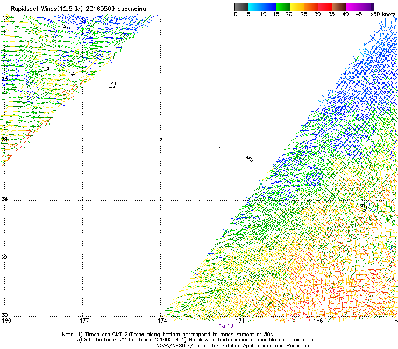Viewport: 398px width, 349px height.
Task: Click the brown 35-40 knots legend swatch
Action: [339, 6]
